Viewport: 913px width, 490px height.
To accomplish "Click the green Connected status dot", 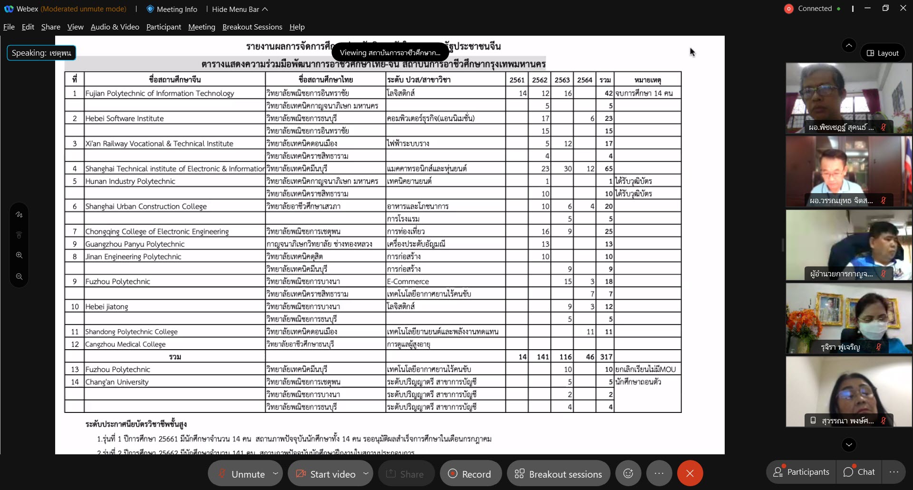I will pos(838,9).
